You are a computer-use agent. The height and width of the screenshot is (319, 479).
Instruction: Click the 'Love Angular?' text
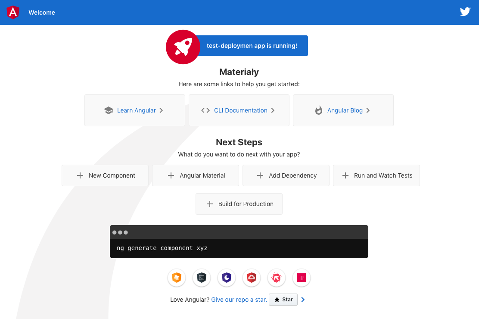coord(190,300)
